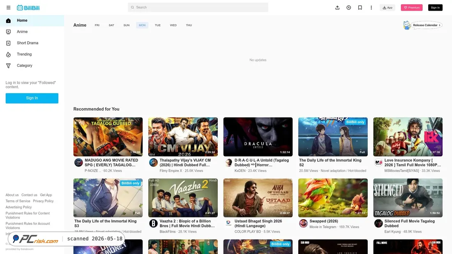Click the blue sidebar Sign In button
452x254 pixels.
pos(32,98)
